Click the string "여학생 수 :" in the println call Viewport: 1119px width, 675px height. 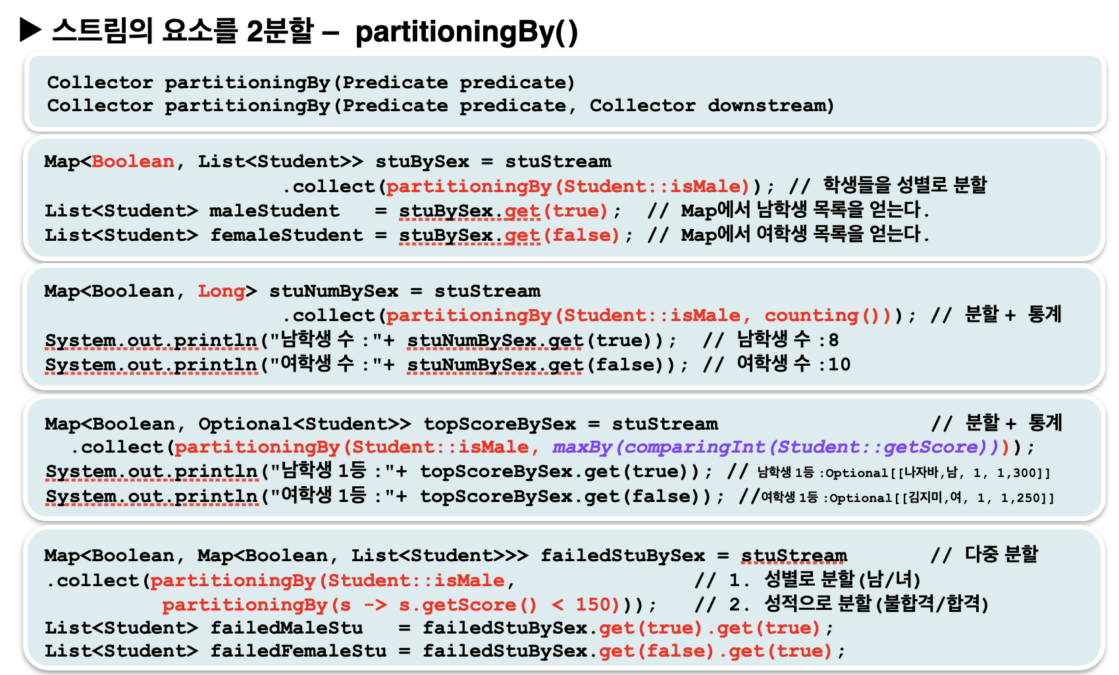click(326, 364)
